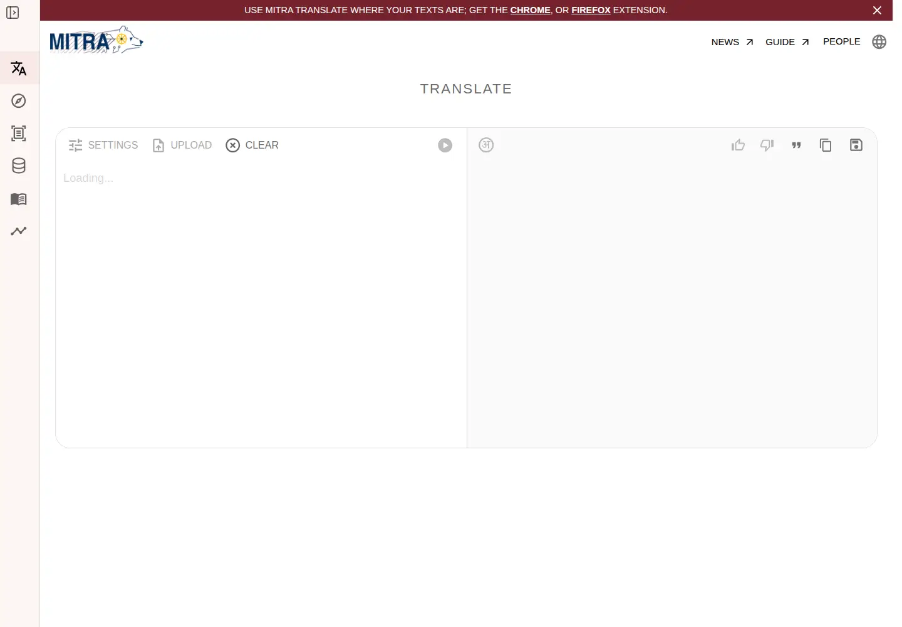The width and height of the screenshot is (902, 627).
Task: Open translation Settings
Action: 103,145
